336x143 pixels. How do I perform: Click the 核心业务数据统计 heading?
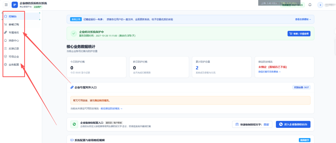coord(81,46)
